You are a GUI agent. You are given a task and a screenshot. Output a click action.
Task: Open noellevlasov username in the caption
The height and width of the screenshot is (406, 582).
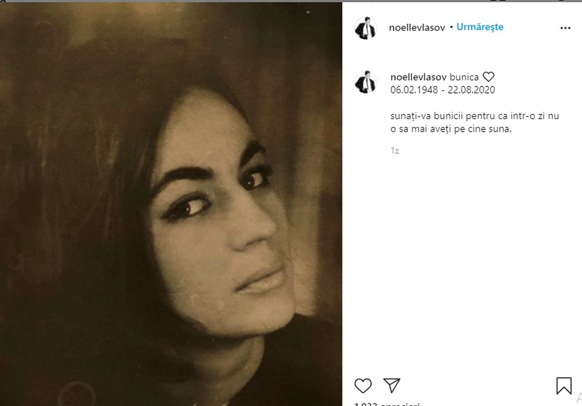pyautogui.click(x=419, y=77)
